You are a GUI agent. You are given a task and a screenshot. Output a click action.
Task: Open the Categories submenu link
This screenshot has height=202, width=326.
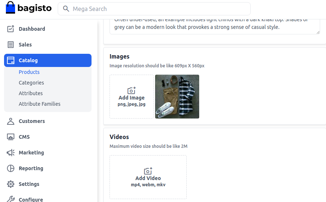click(31, 83)
